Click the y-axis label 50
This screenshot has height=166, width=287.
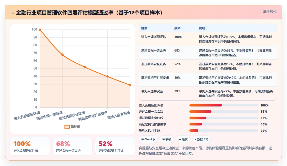point(35,68)
